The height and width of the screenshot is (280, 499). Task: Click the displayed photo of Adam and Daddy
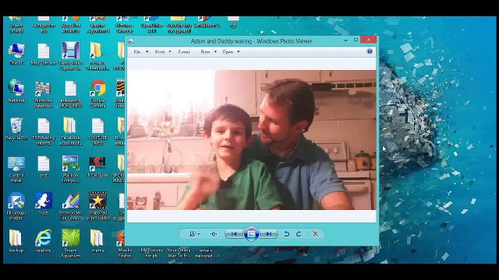tap(251, 140)
